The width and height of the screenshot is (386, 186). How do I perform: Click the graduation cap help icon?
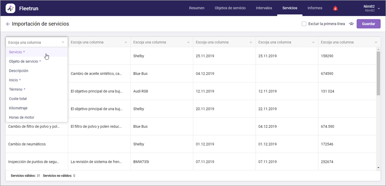[x=351, y=24]
